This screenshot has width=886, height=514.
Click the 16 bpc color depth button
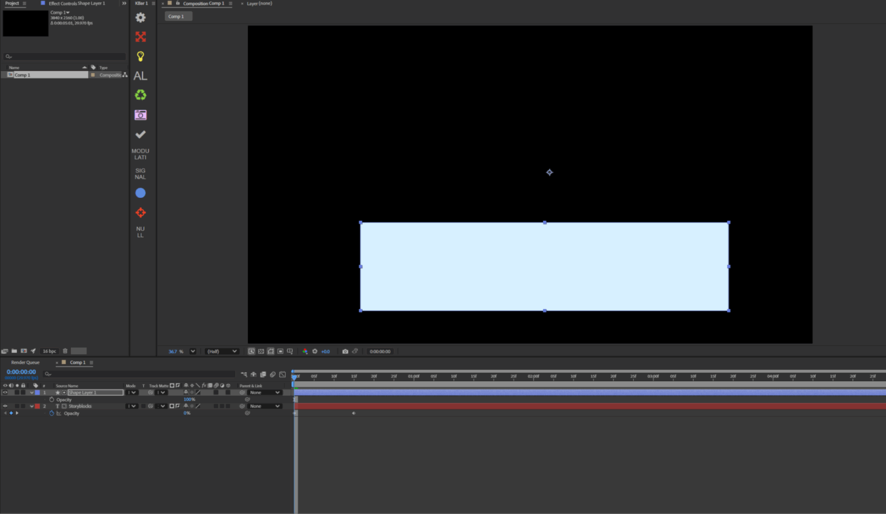49,351
